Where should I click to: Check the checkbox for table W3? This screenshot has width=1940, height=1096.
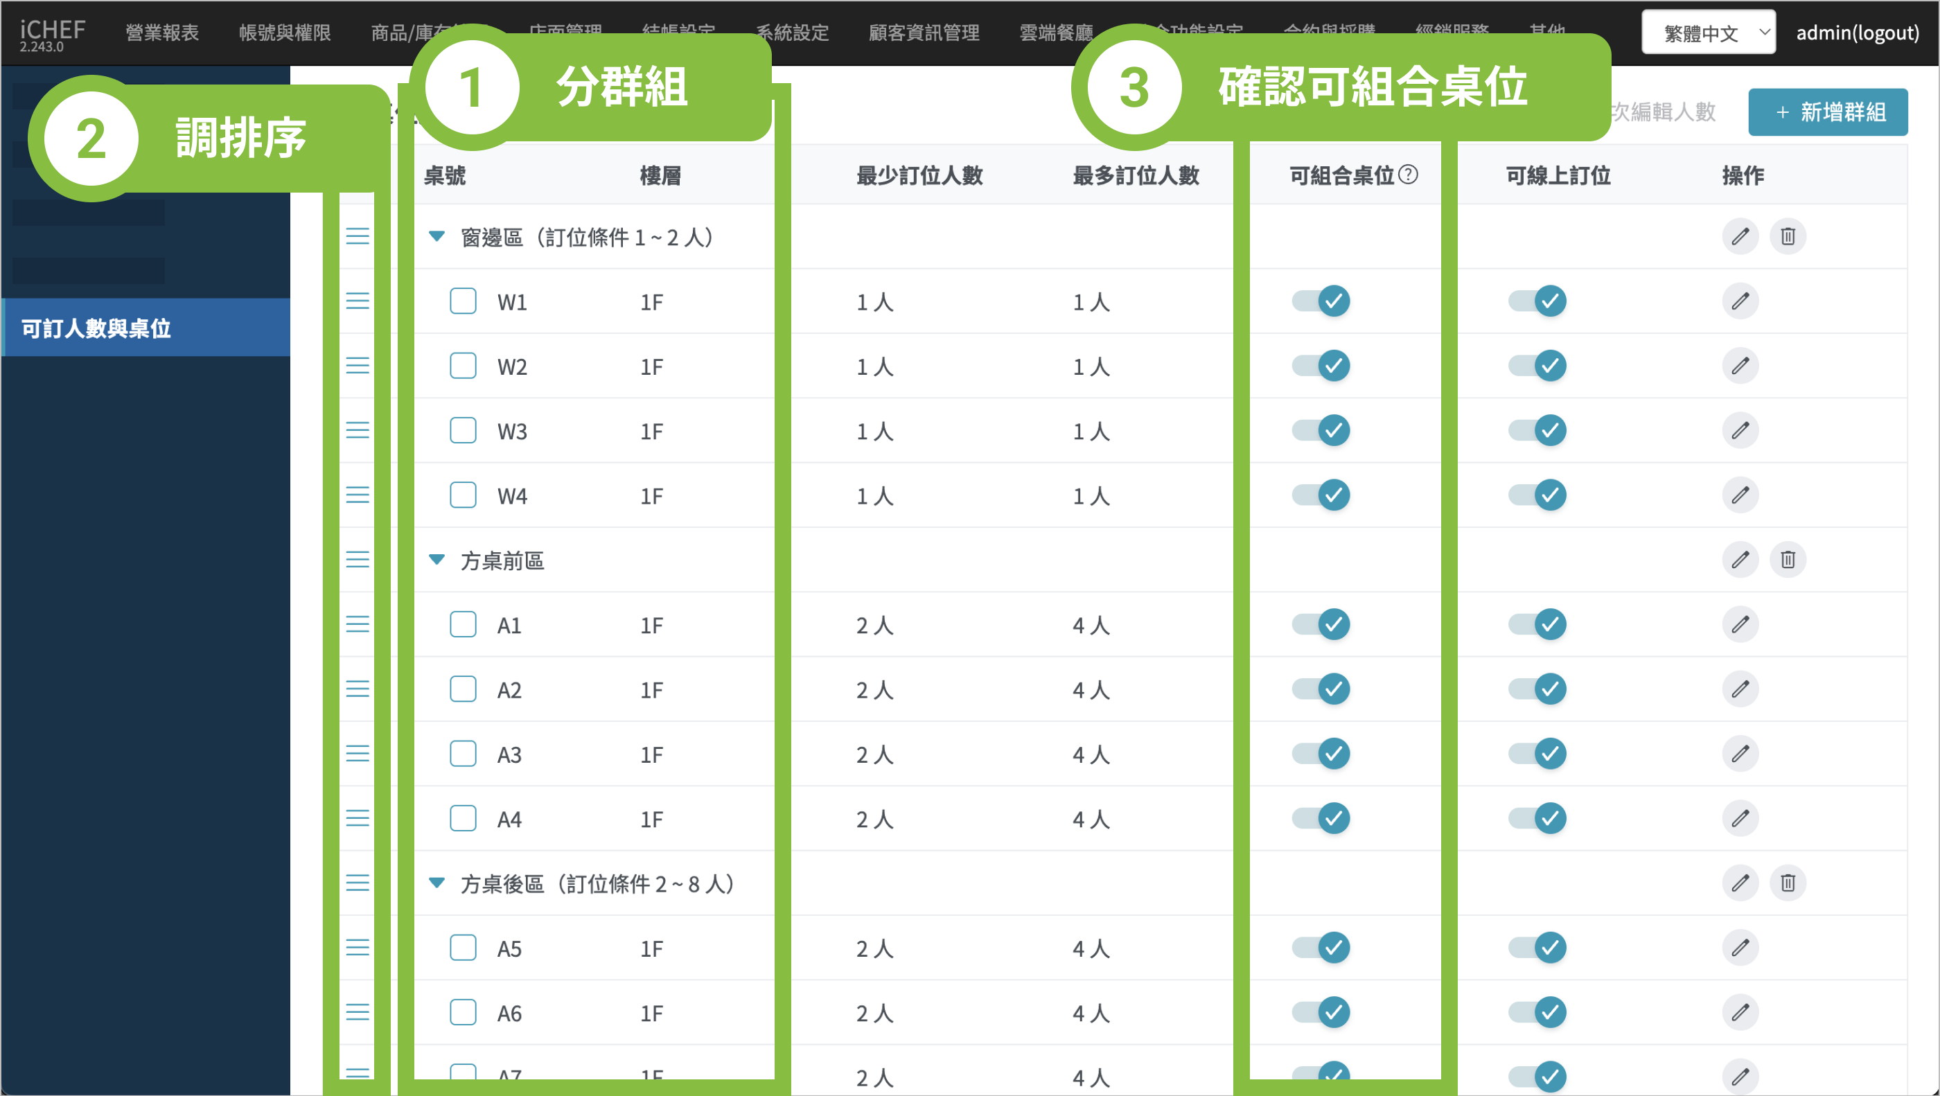462,431
